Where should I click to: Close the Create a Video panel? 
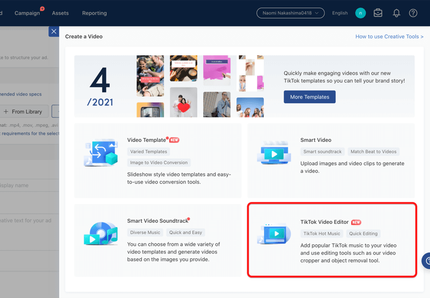pos(54,32)
